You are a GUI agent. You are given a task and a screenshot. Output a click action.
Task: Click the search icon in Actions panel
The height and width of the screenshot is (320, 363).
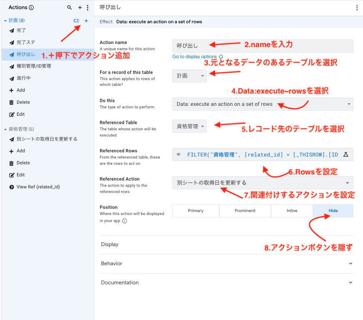click(70, 7)
